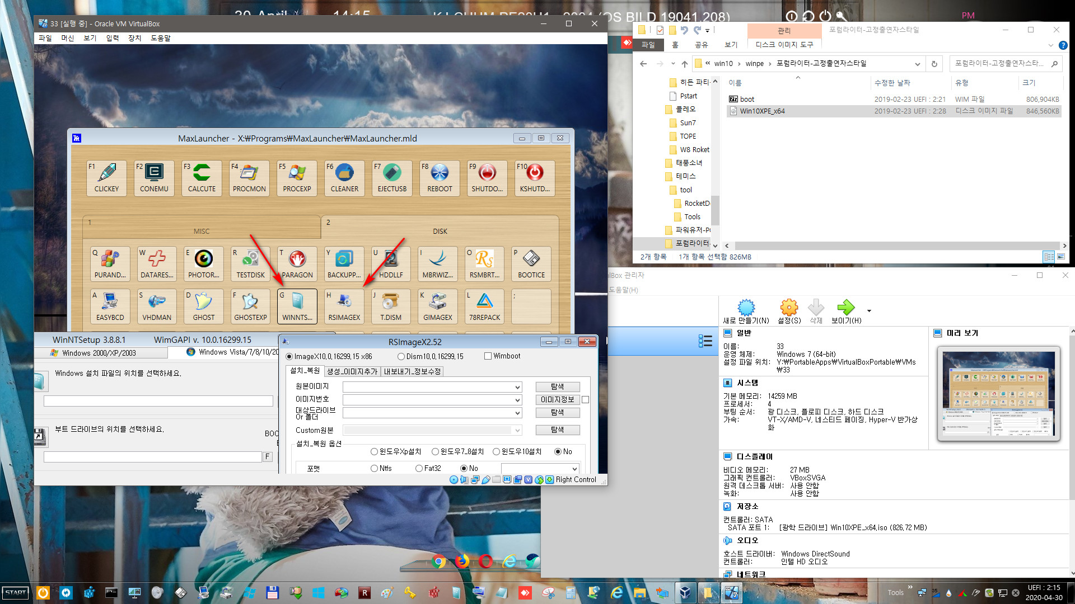
Task: Click VirtualBox new machine icon
Action: click(746, 311)
